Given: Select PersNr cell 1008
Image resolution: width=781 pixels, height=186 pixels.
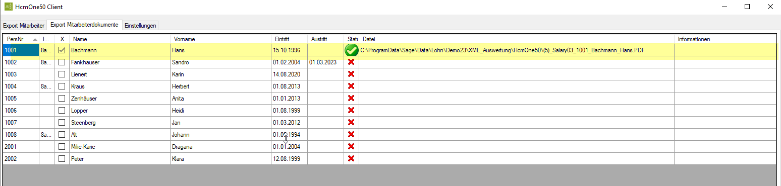Looking at the screenshot, I should pyautogui.click(x=21, y=135).
